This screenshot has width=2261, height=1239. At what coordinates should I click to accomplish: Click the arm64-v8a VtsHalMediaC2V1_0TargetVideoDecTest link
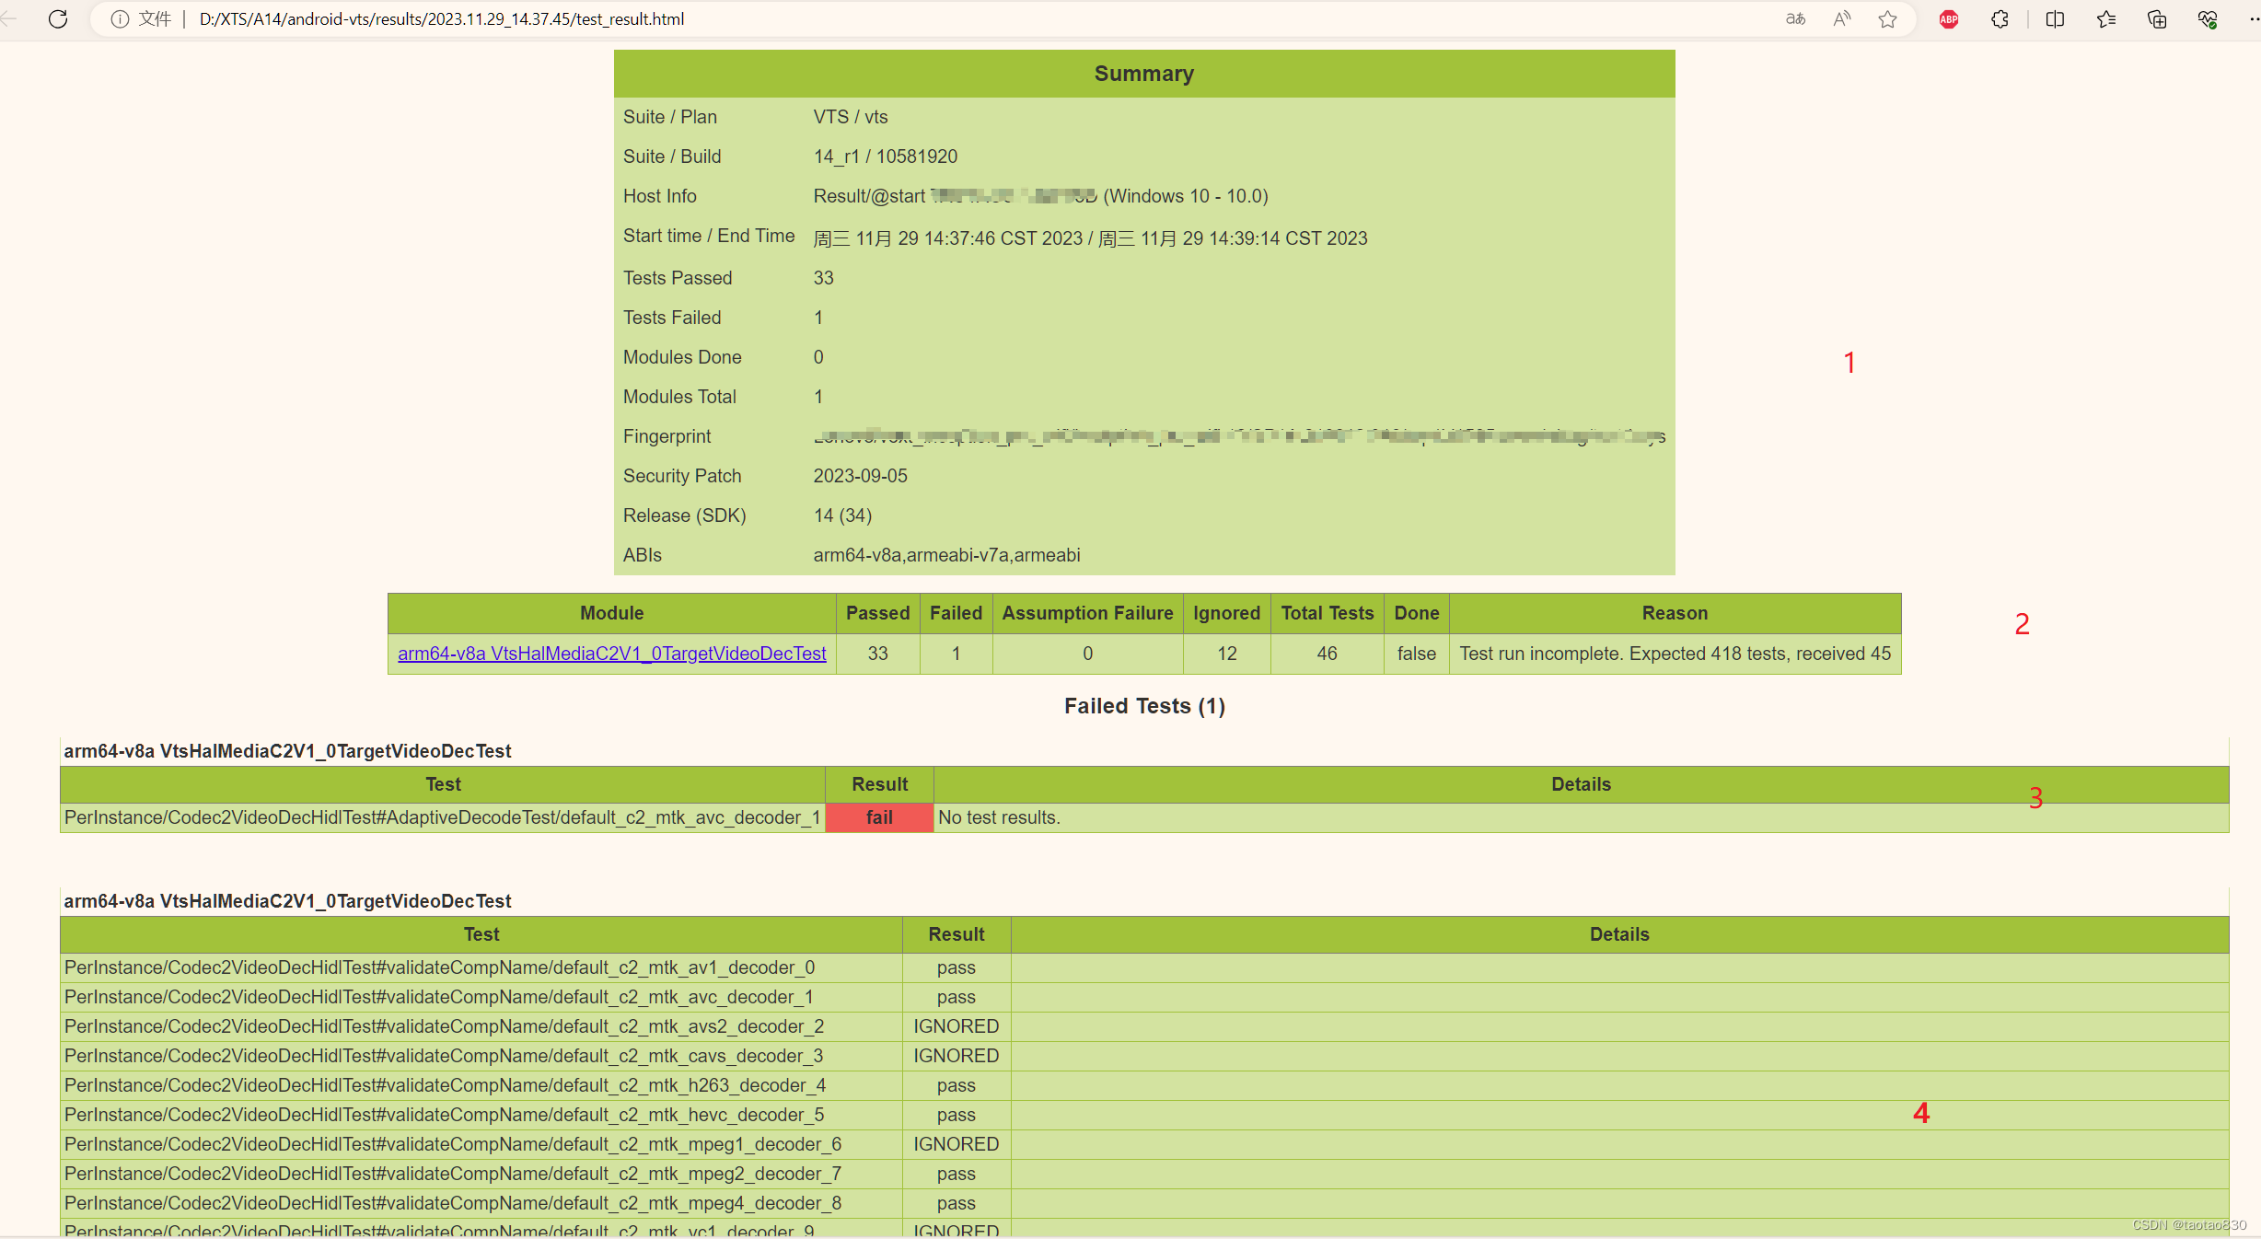(610, 653)
